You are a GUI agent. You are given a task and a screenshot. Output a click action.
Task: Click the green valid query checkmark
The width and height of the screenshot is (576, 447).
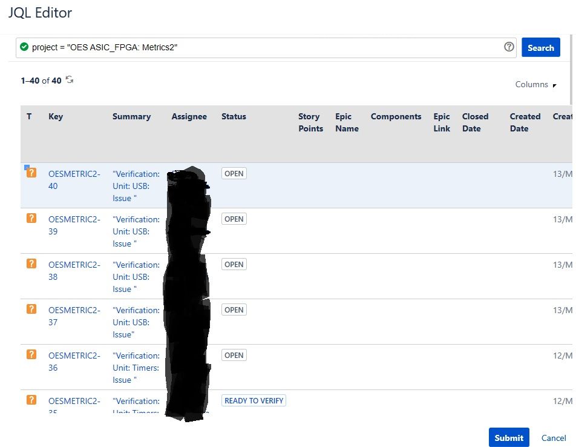(24, 47)
